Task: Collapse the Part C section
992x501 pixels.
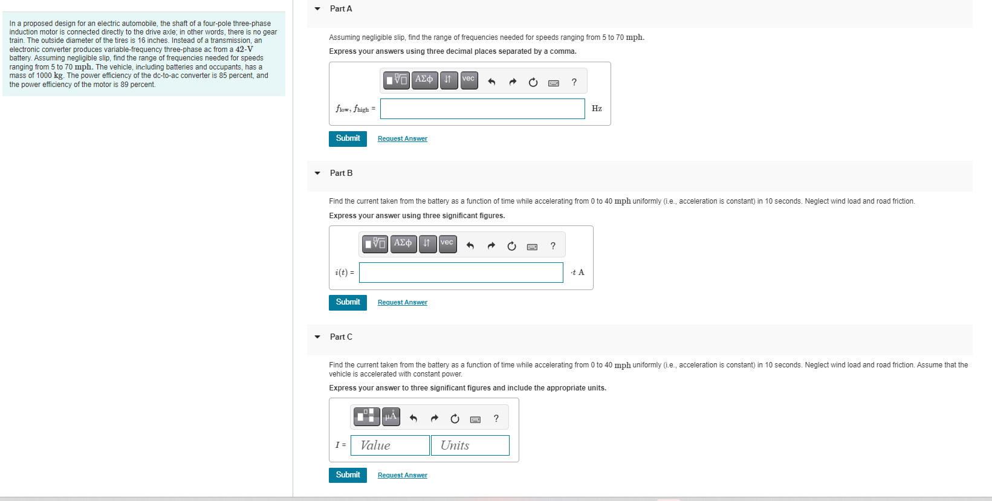Action: point(317,337)
